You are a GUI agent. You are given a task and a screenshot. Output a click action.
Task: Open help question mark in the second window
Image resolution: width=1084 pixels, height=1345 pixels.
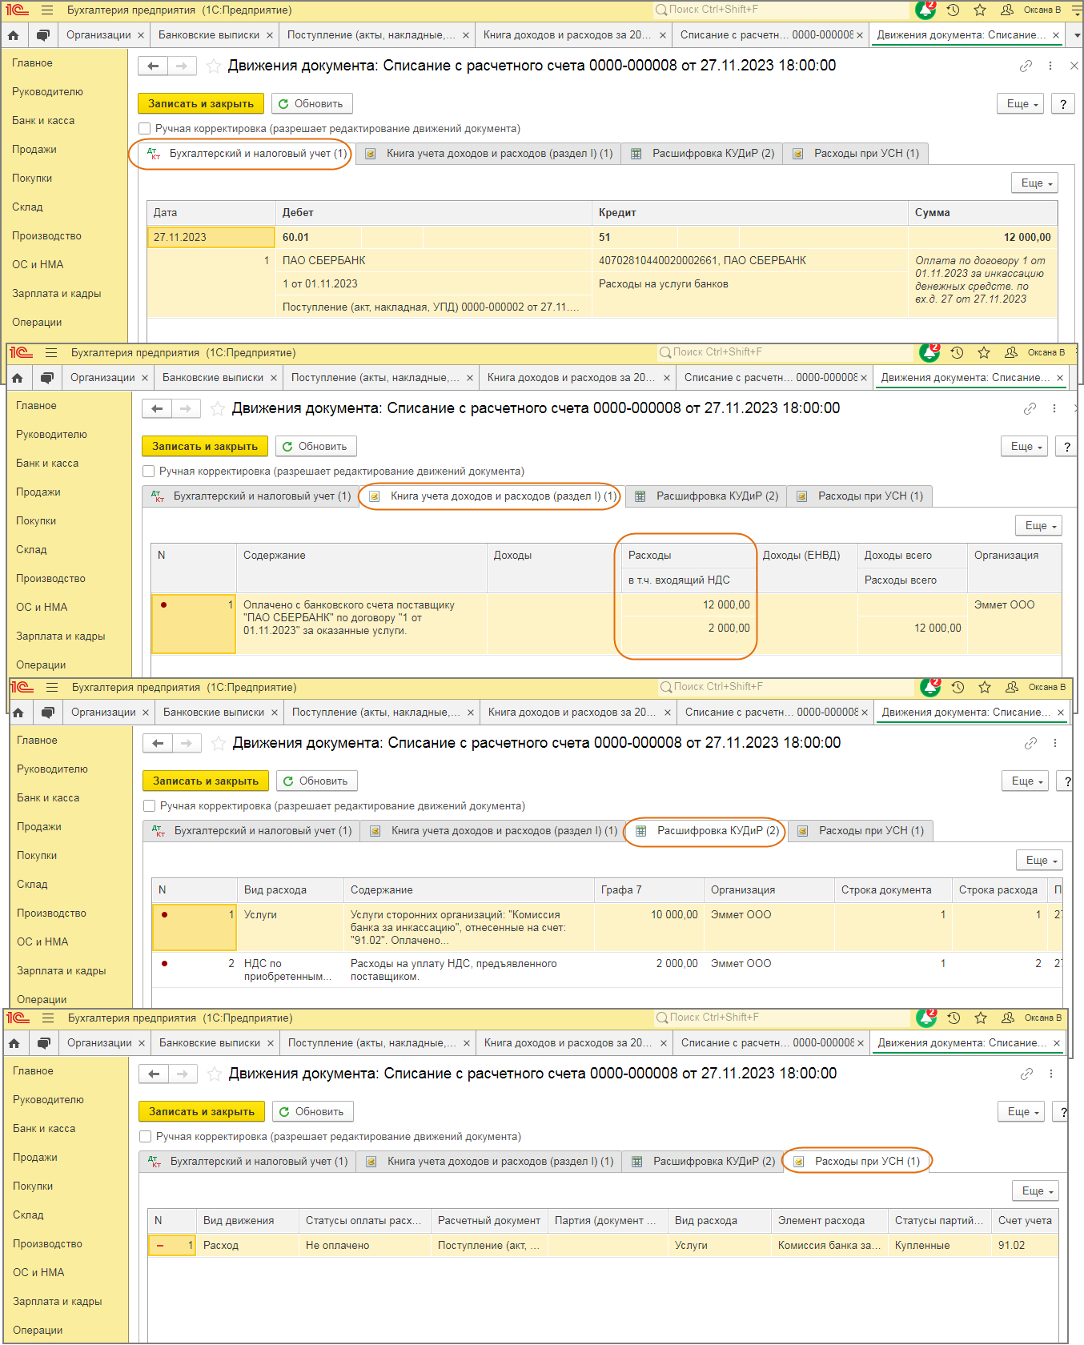point(1066,447)
